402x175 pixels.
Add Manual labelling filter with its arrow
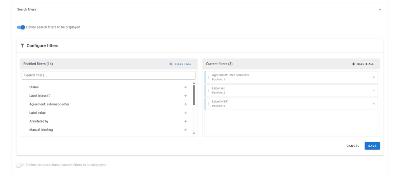(185, 130)
